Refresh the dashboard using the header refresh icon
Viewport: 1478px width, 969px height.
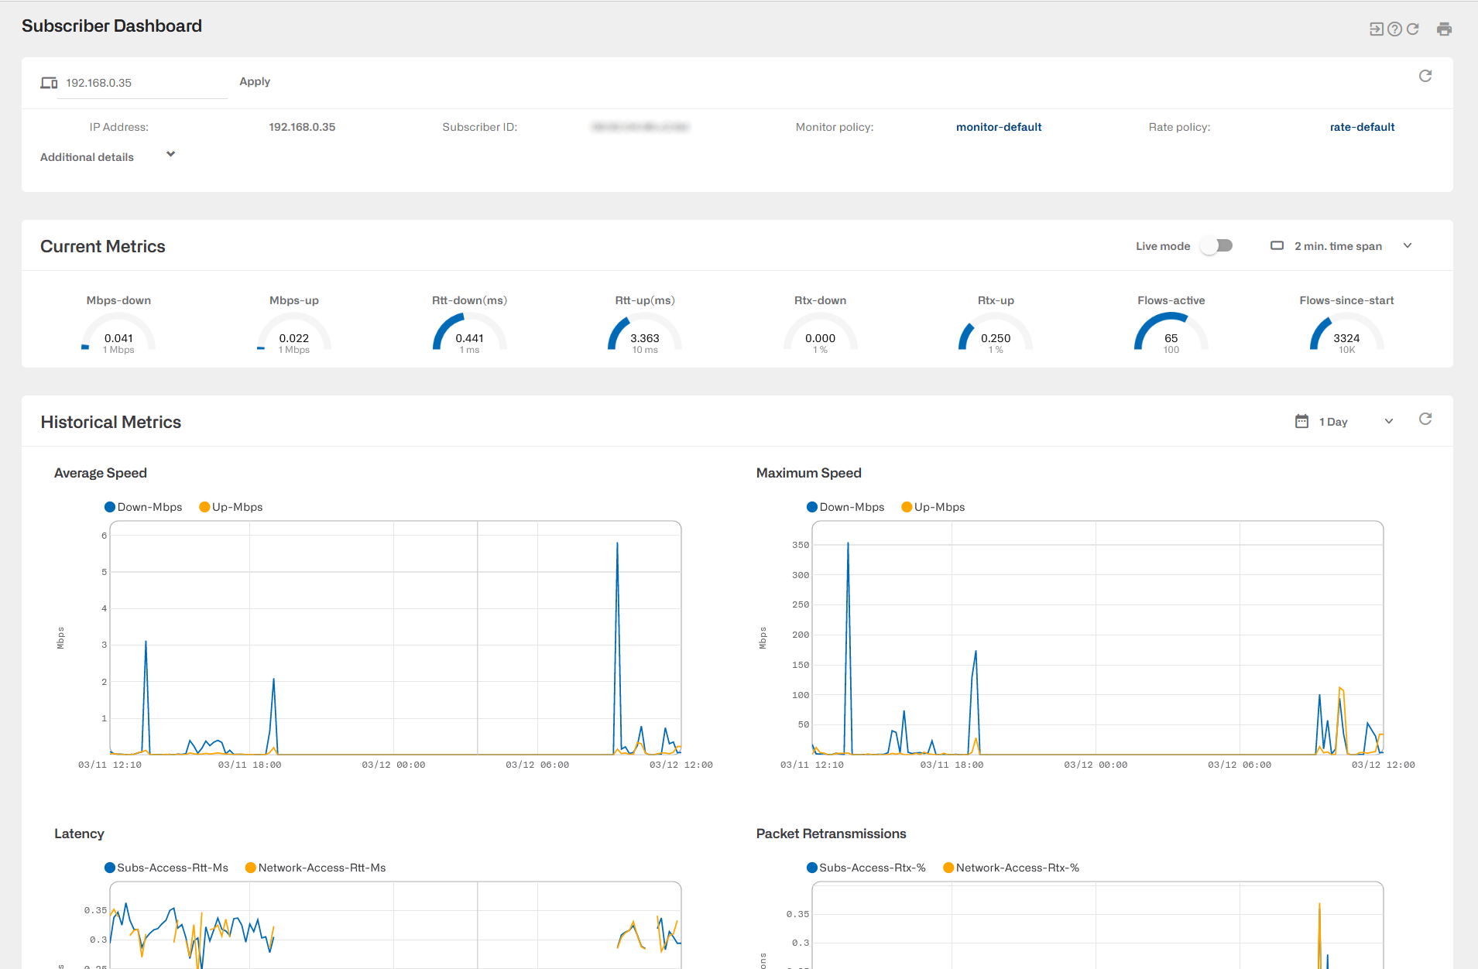[1414, 29]
